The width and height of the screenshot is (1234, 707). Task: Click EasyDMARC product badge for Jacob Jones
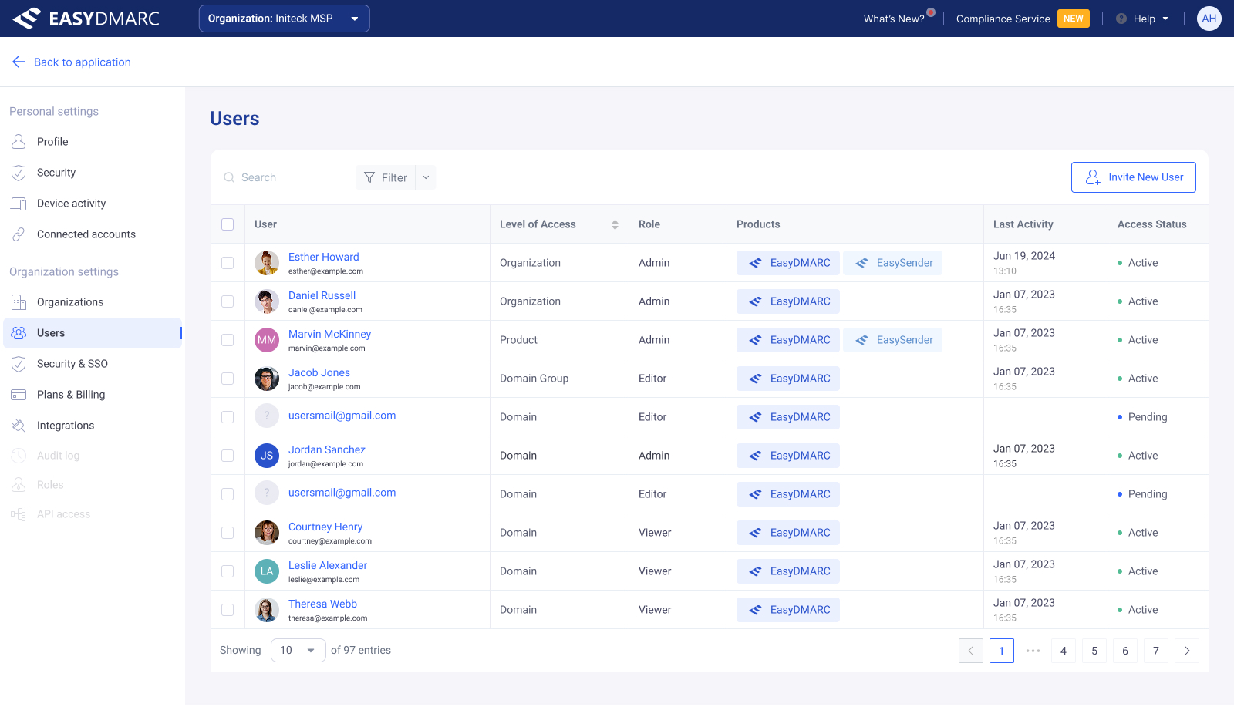tap(788, 379)
